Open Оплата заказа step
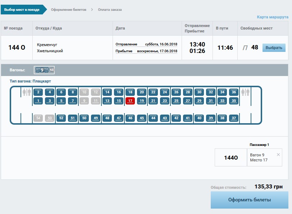292x214 pixels. click(110, 10)
